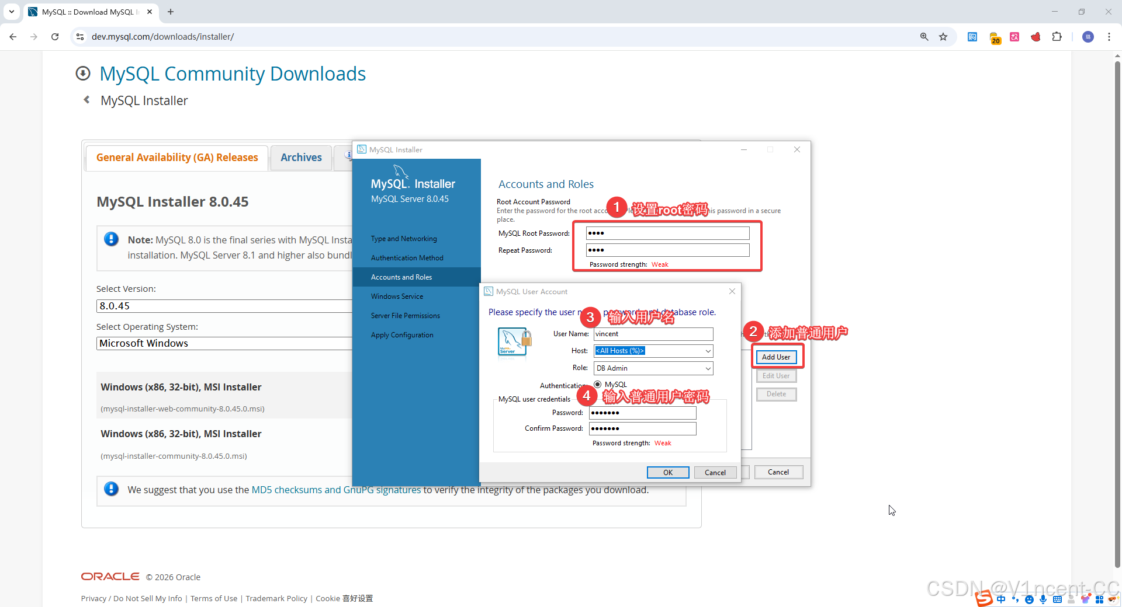Click the red bird extension icon
Screen dimensions: 1122x607
1036,37
